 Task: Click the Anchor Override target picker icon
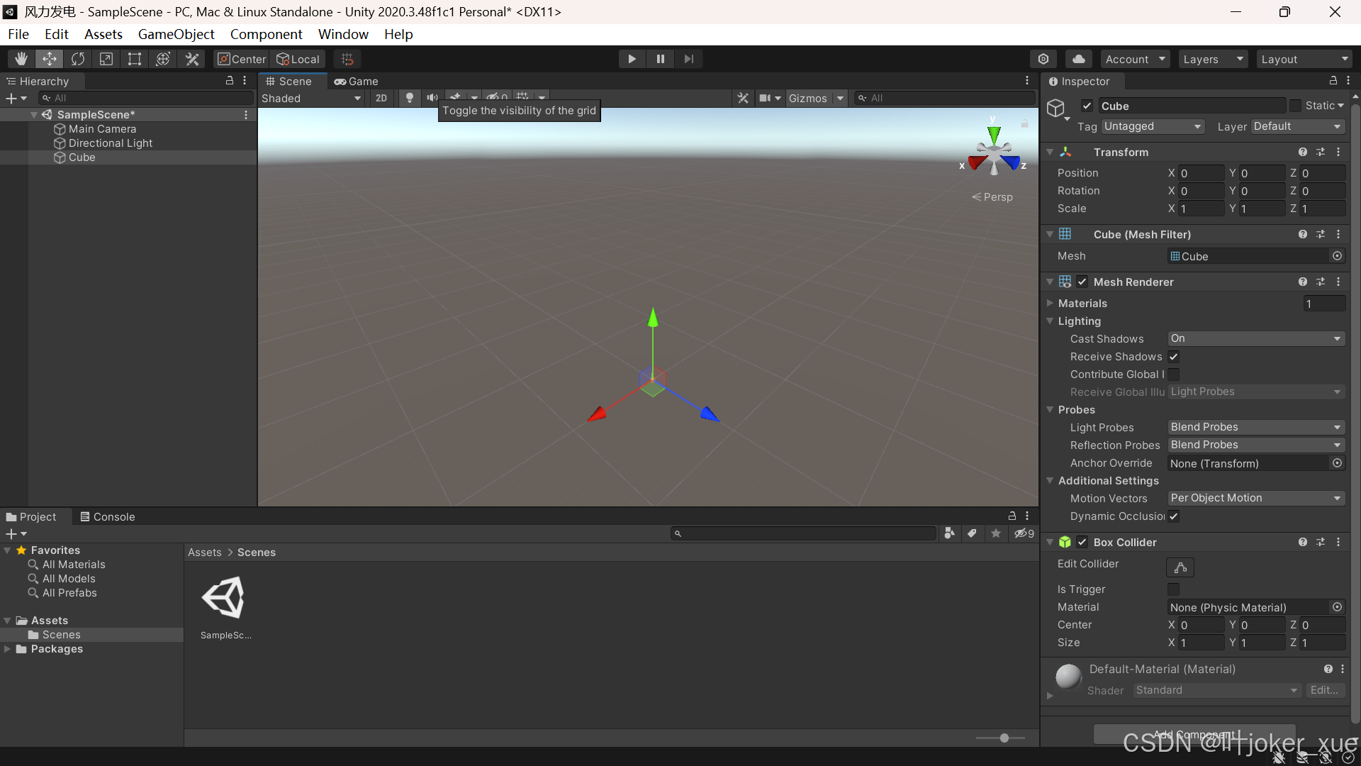point(1337,463)
